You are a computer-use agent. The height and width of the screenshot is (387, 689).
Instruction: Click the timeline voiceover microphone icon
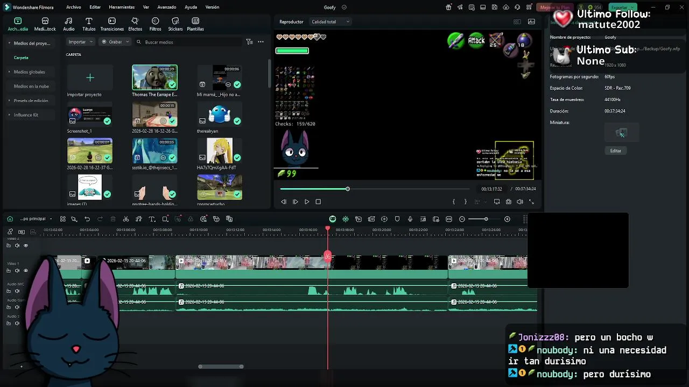(410, 219)
